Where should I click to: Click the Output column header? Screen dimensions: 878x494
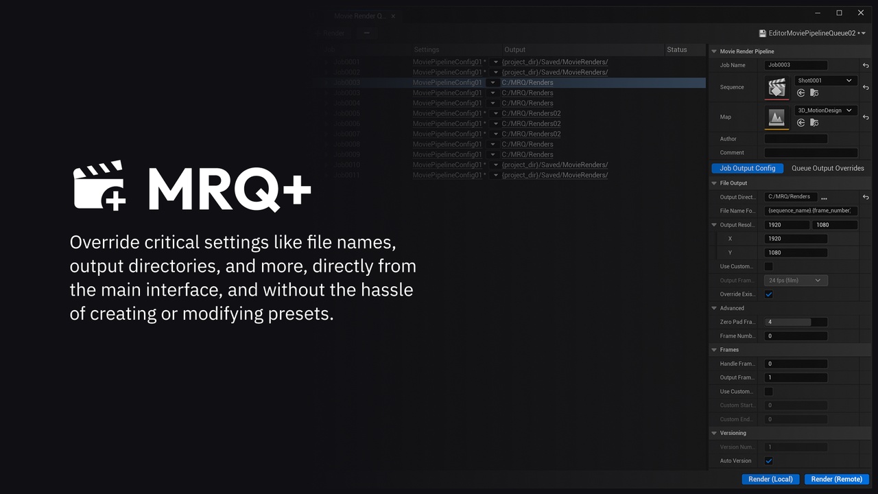(x=582, y=49)
